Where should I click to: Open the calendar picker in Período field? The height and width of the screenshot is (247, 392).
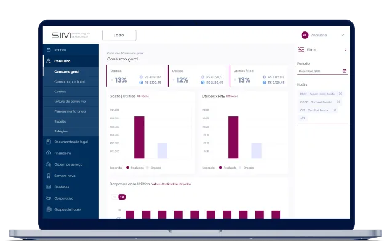pos(345,71)
